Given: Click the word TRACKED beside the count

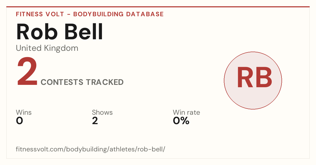Looking at the screenshot, I should (105, 82).
